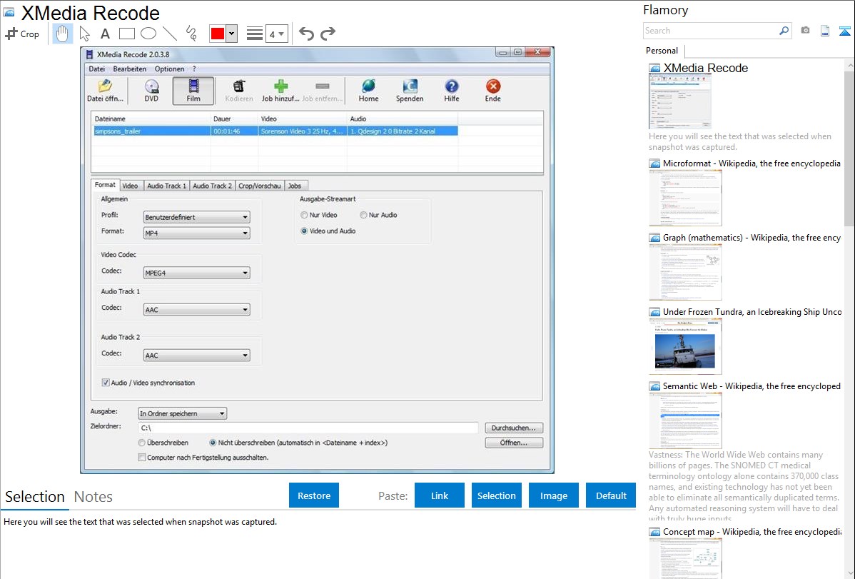Activate the hand pan tool
Image resolution: width=855 pixels, height=579 pixels.
coord(63,34)
